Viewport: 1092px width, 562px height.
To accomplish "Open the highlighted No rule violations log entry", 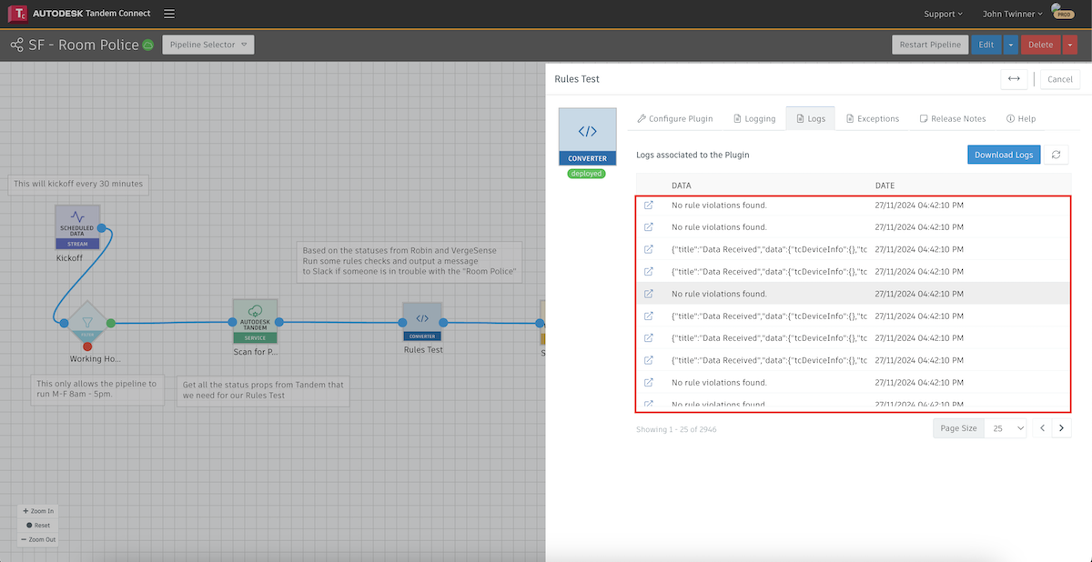I will [x=649, y=294].
